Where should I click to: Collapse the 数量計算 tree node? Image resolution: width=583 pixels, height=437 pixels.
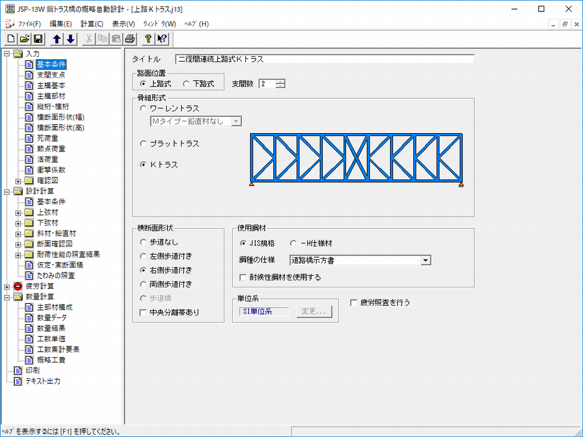pyautogui.click(x=7, y=296)
